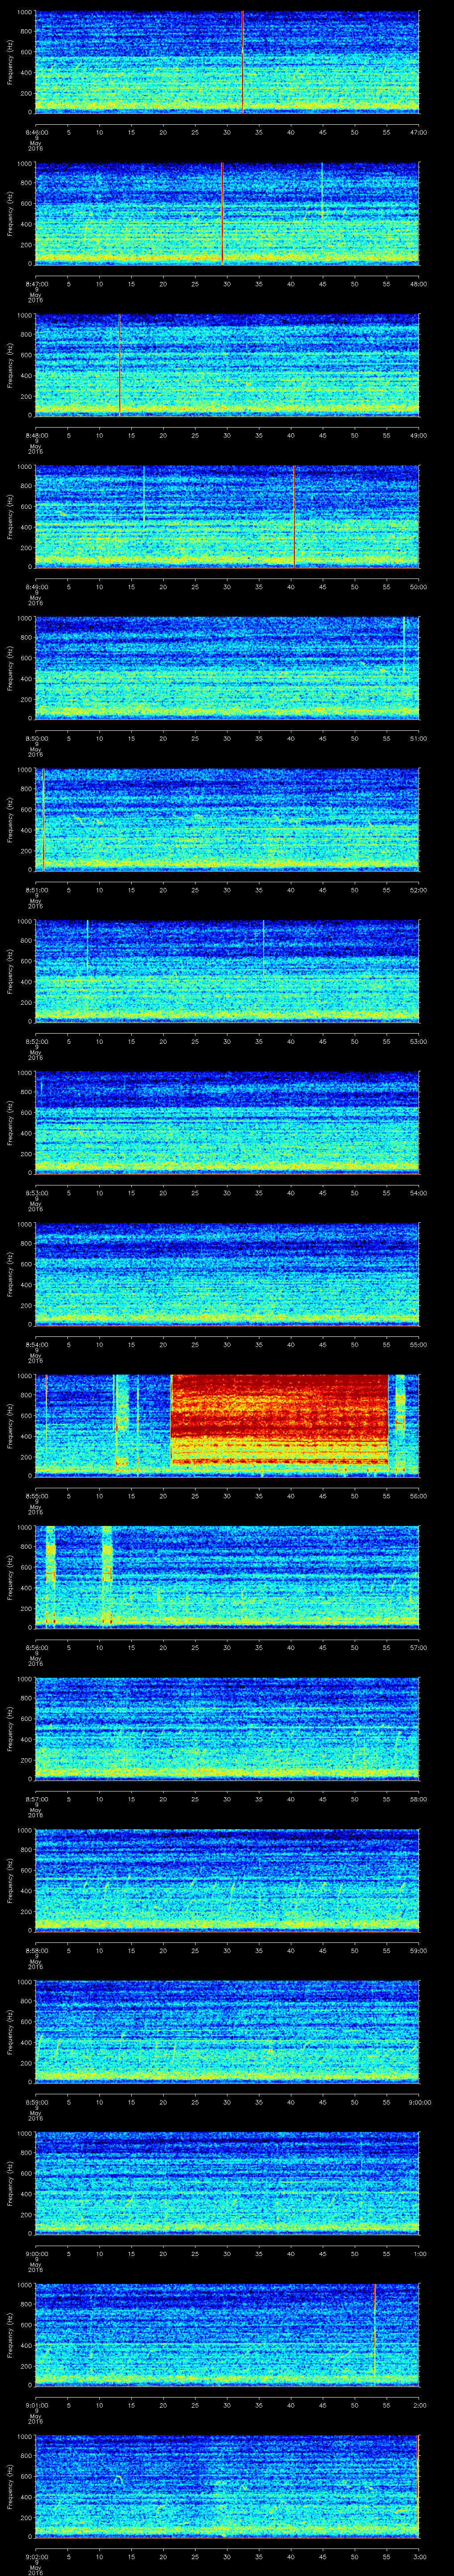Click the Frequency (Hz) label of the 8:46:00 panel
Viewport: 454px width, 2576px height.
10,62
